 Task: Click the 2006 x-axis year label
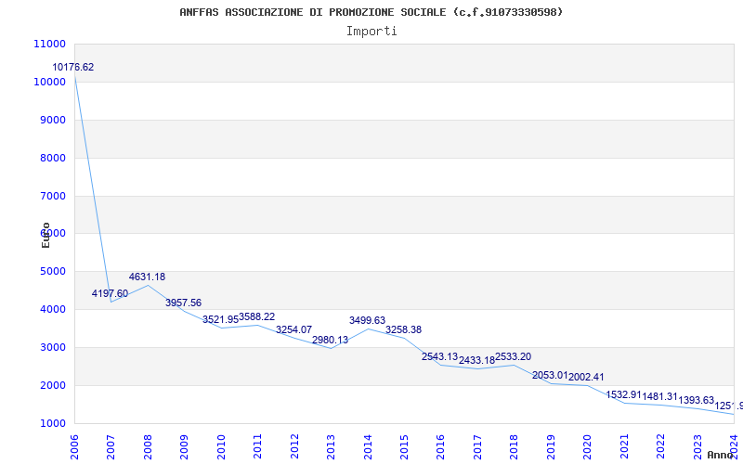click(x=74, y=446)
